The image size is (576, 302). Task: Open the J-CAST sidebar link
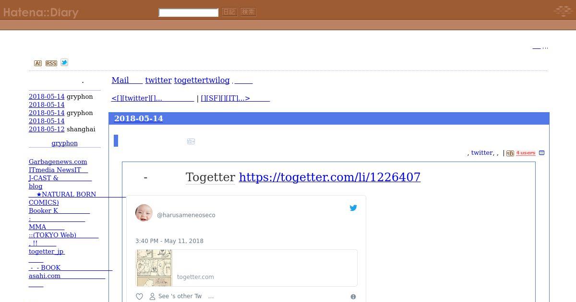click(x=60, y=178)
